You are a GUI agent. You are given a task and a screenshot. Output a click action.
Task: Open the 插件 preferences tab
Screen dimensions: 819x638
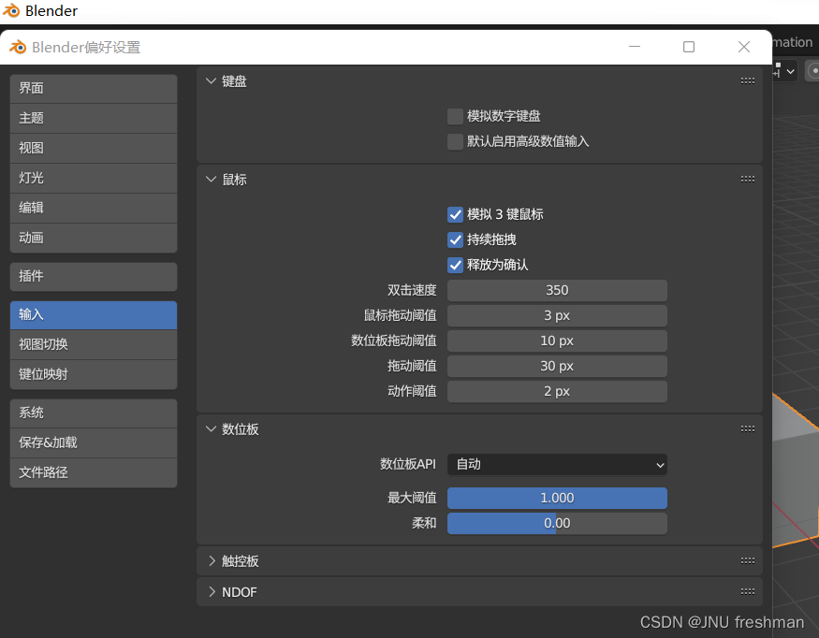coord(94,277)
